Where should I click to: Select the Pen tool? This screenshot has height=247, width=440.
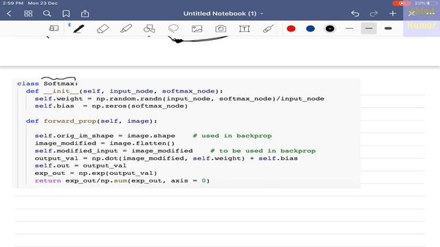click(78, 29)
